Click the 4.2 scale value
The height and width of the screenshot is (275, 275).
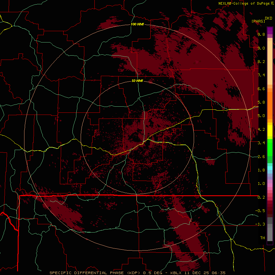[261, 130]
